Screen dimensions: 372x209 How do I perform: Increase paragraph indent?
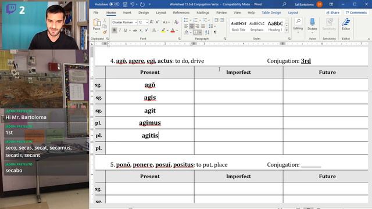tap(222, 20)
